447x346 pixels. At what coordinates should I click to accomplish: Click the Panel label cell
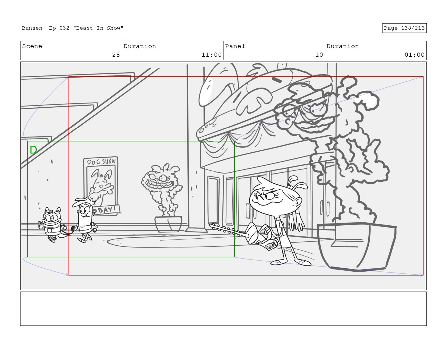click(274, 50)
